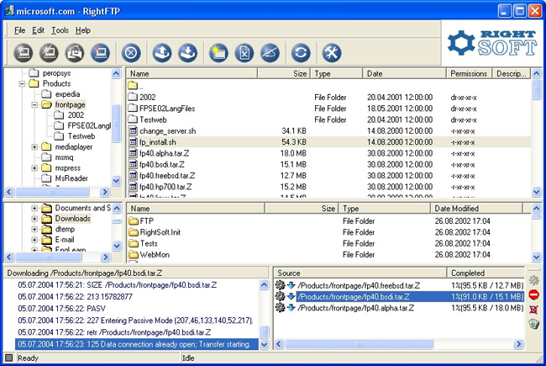
Task: Click the quick connect toolbar icon
Action: tap(49, 53)
